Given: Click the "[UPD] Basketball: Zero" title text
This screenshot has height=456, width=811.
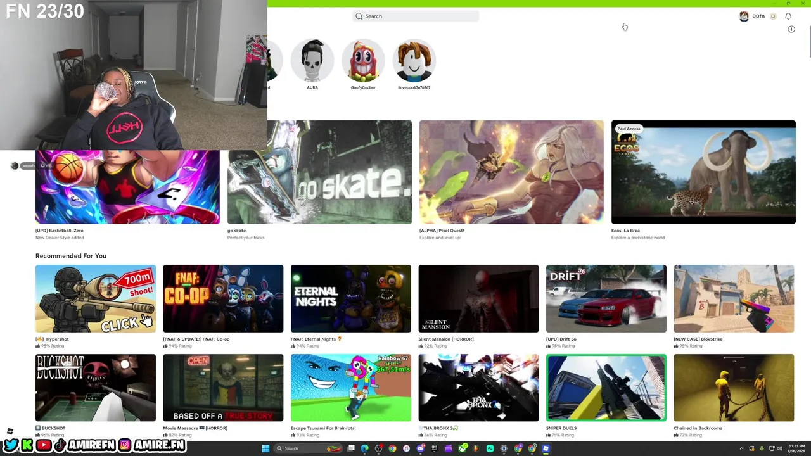Looking at the screenshot, I should click(60, 231).
